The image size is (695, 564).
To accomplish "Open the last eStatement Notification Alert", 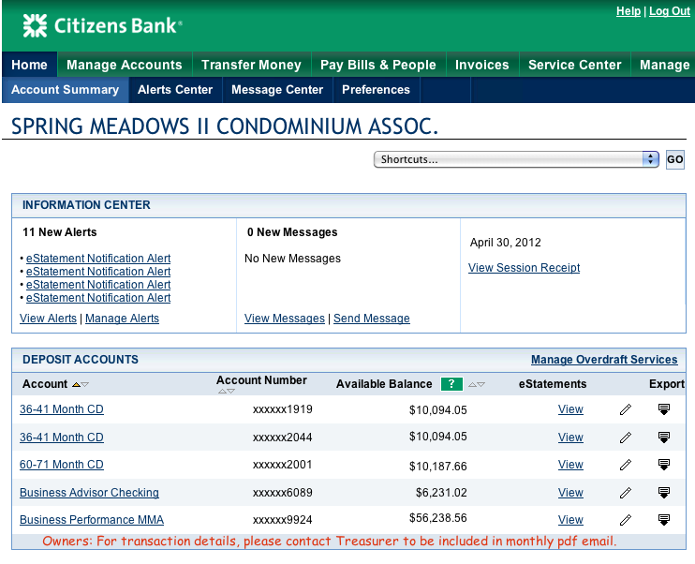I will point(98,298).
